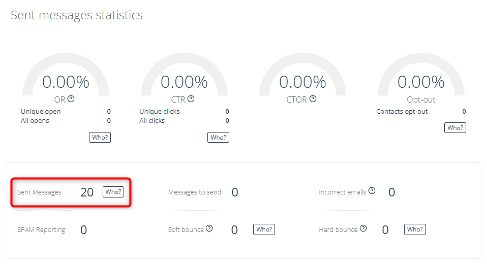
Task: Click the Opt-out gauge percentage value
Action: 421,82
